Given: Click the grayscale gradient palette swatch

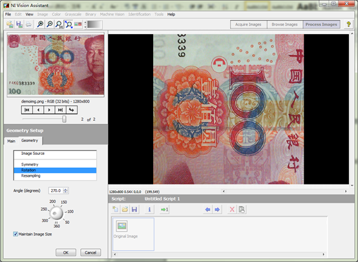Looking at the screenshot, I should click(94, 25).
